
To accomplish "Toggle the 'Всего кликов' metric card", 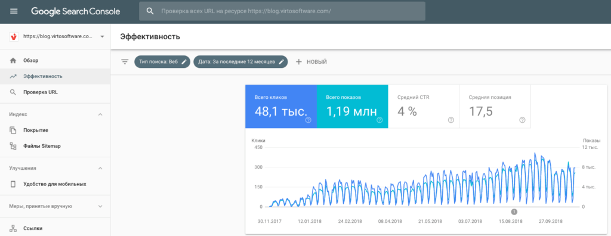I will [x=281, y=106].
